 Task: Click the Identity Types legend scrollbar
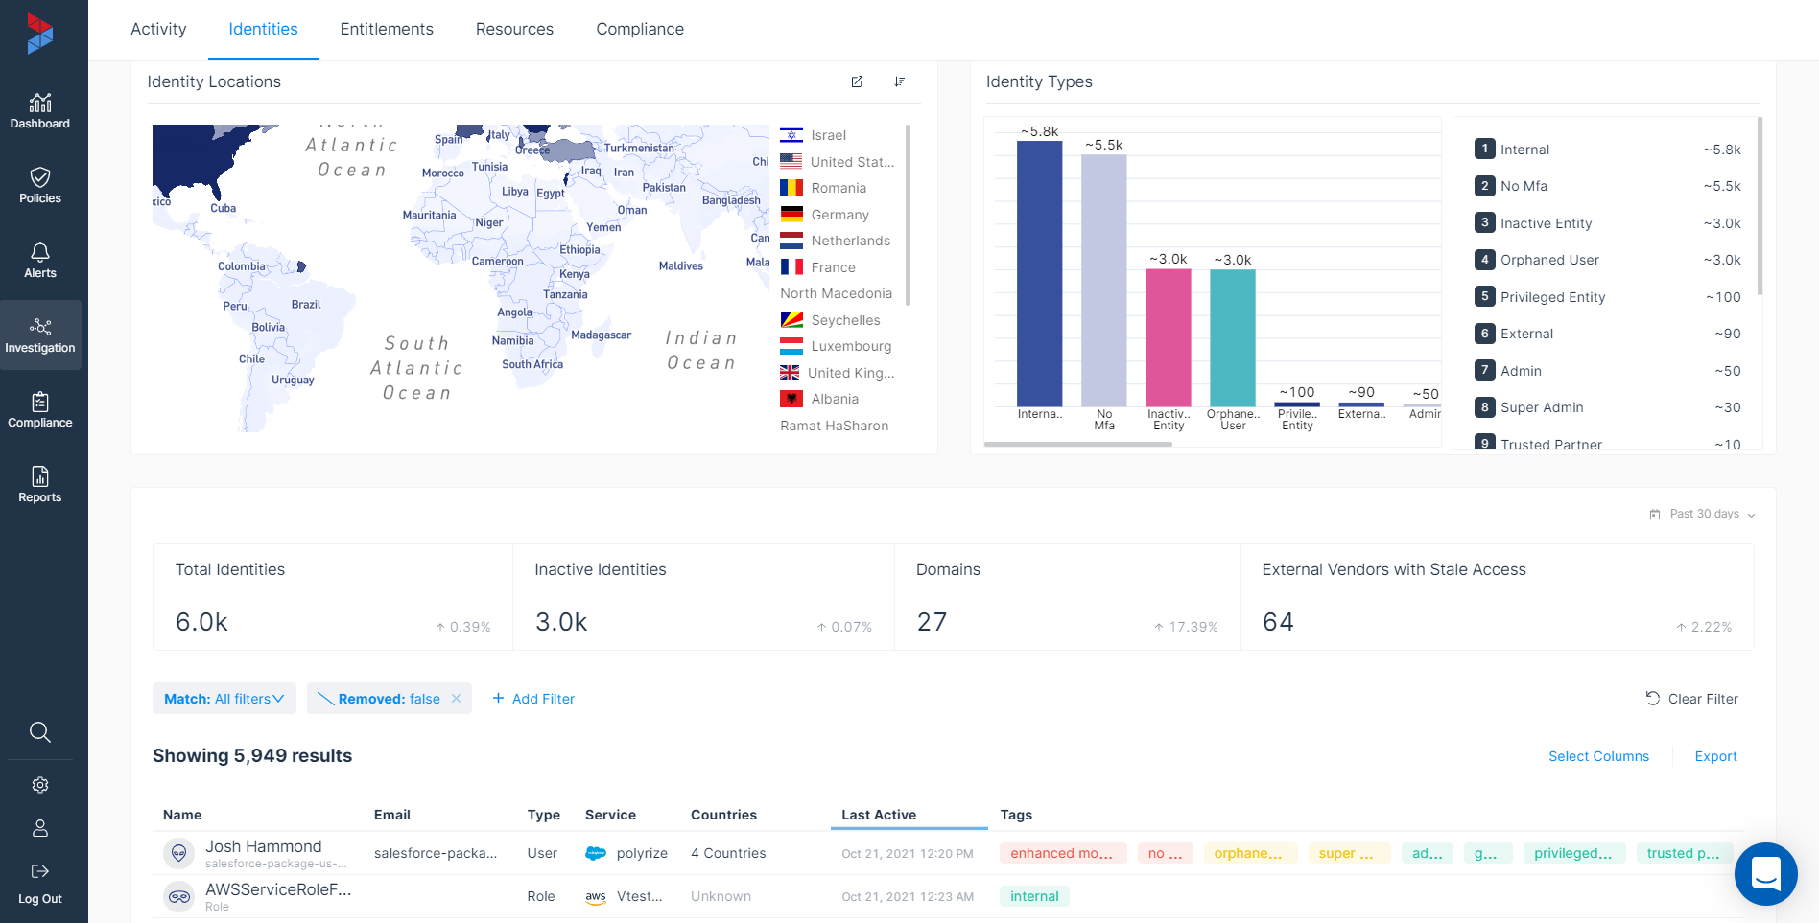1760,206
